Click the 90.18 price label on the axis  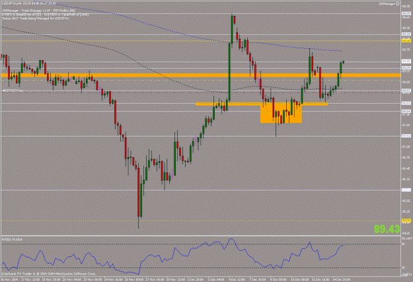(x=406, y=34)
